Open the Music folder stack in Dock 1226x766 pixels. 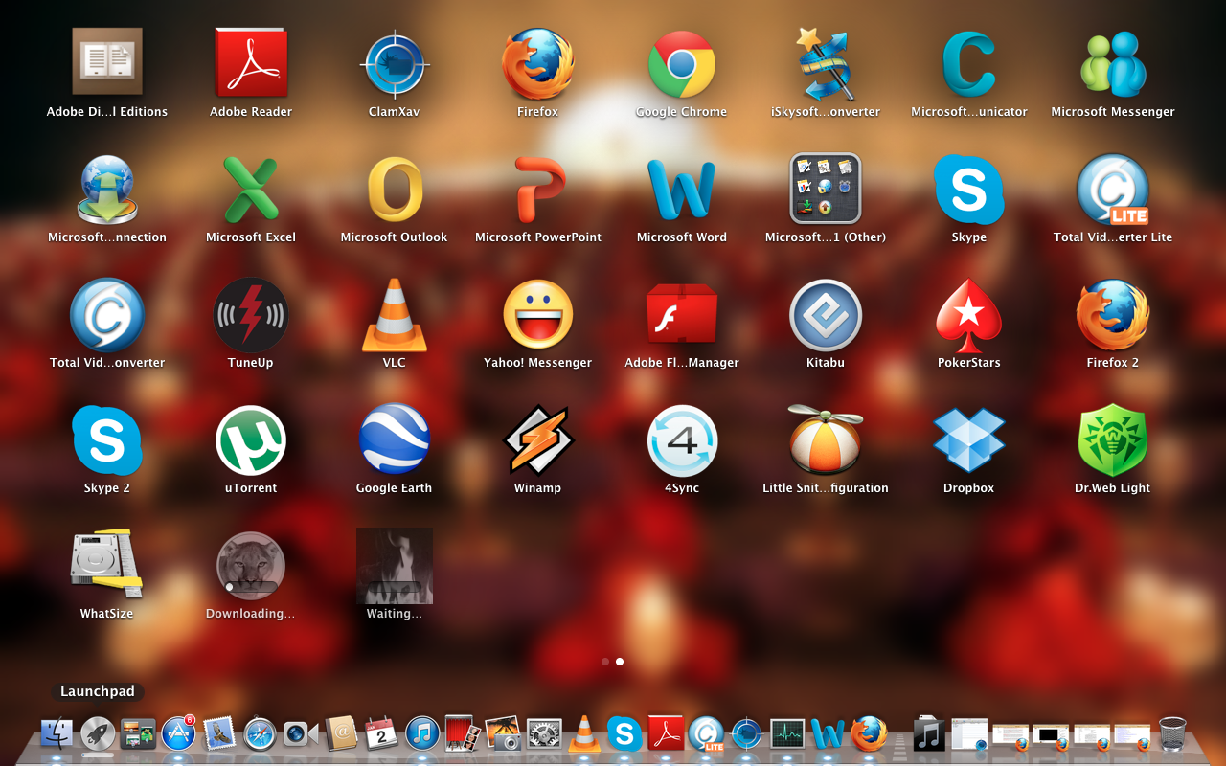coord(929,734)
